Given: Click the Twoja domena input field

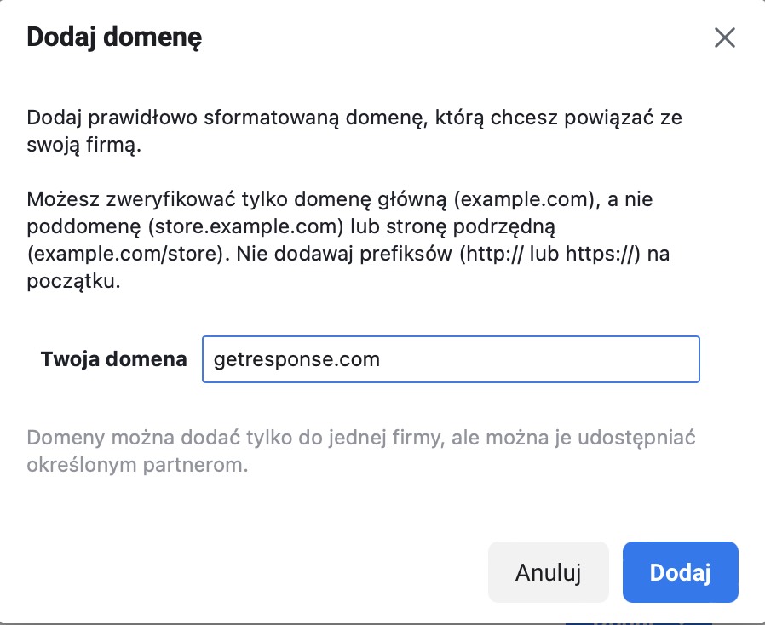Looking at the screenshot, I should tap(451, 359).
